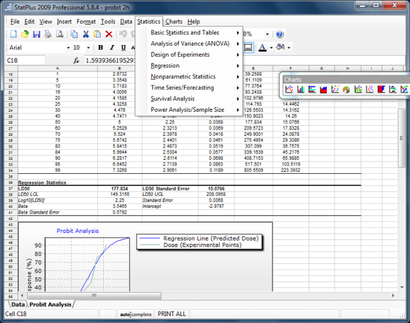The width and height of the screenshot is (410, 323).
Task: Insert a pie chart from Charts panel
Action: click(x=346, y=89)
